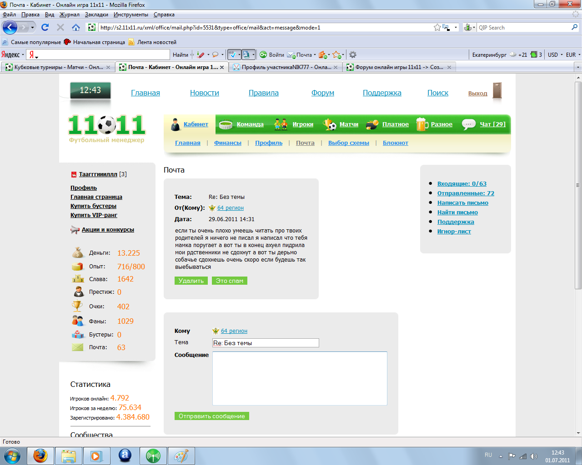Click the exit door icon next to Выход
582x465 pixels.
[497, 91]
